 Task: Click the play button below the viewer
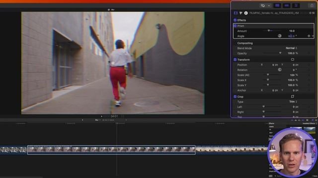[x=101, y=116]
